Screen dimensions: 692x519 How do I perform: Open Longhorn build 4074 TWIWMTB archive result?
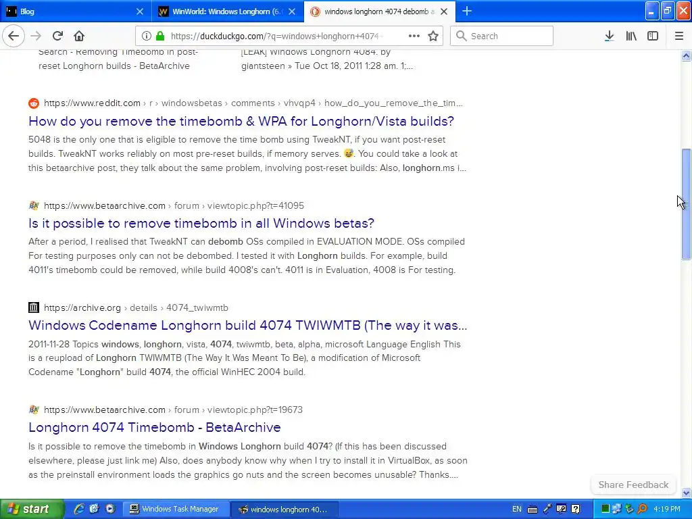tap(247, 325)
